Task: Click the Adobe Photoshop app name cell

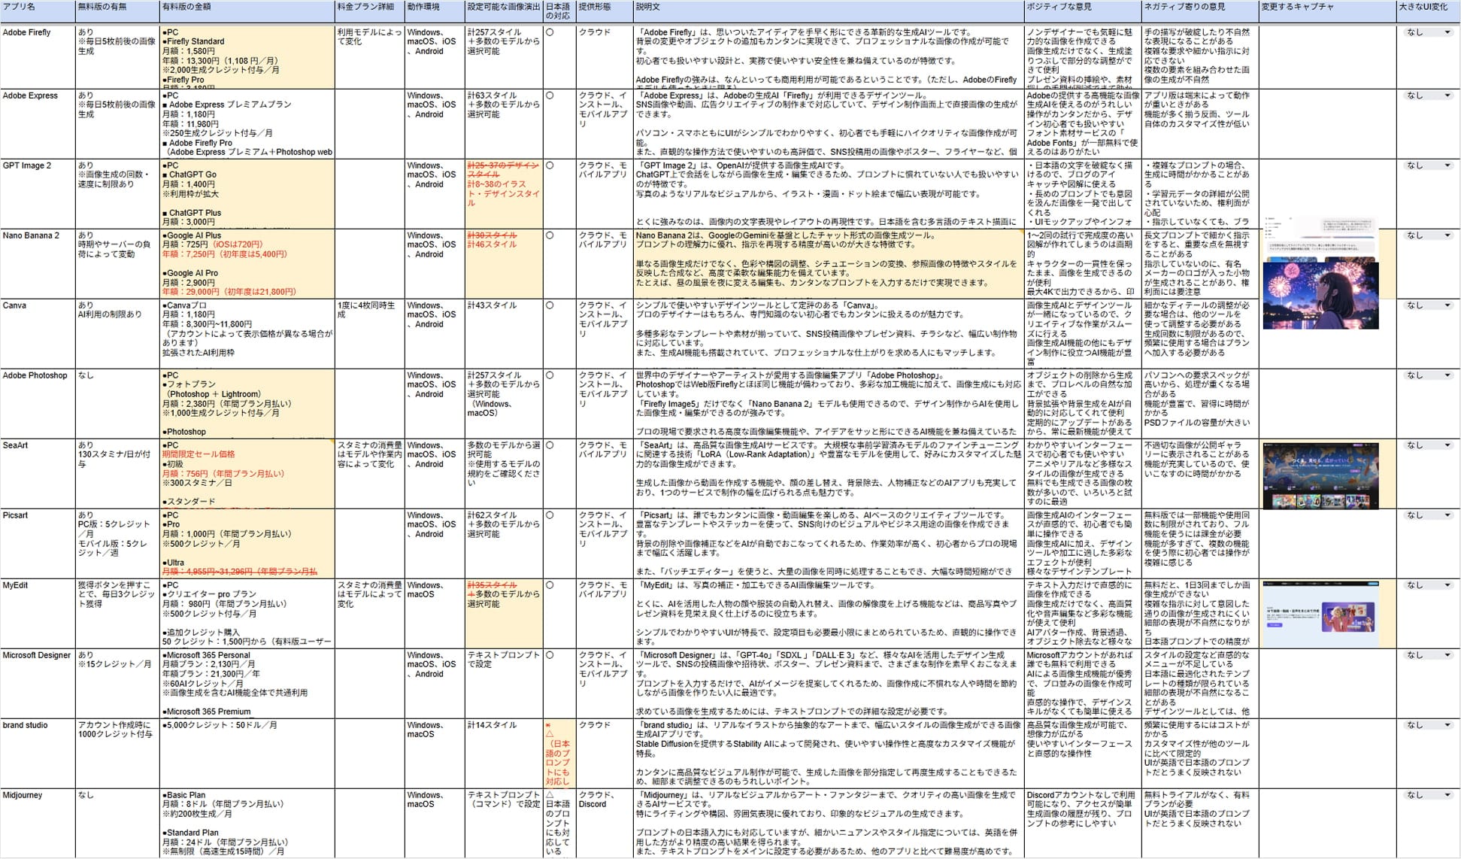Action: (38, 403)
